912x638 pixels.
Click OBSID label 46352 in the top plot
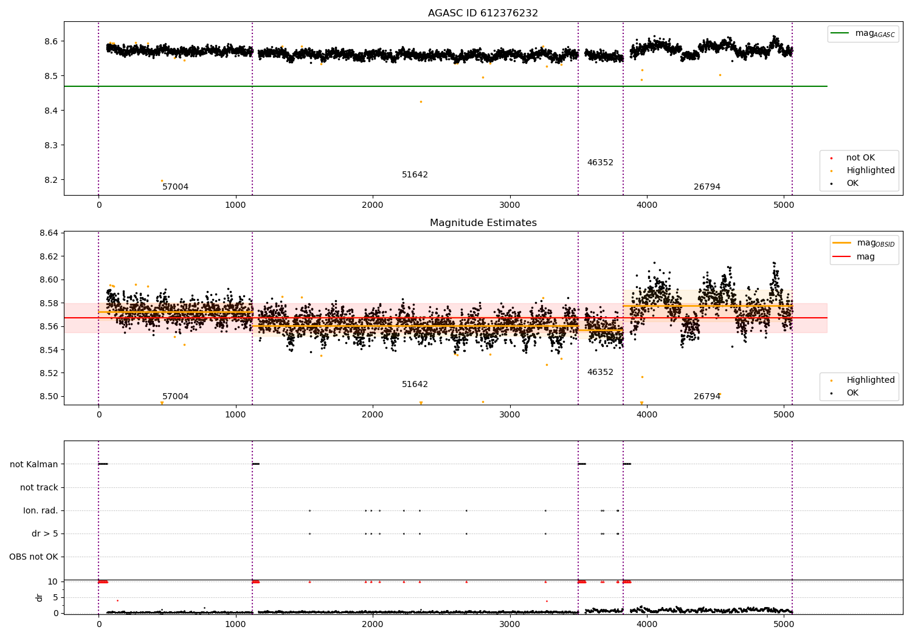[x=600, y=162]
